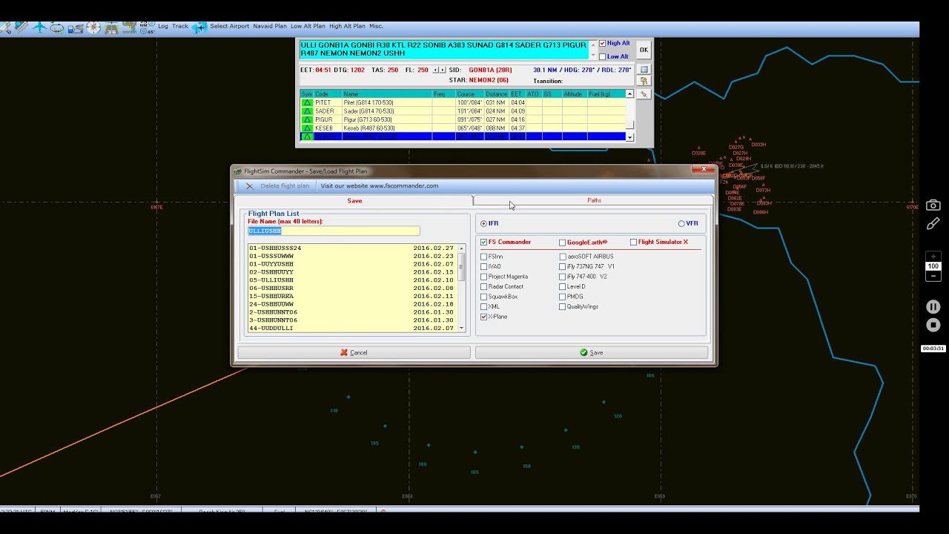Image resolution: width=949 pixels, height=534 pixels.
Task: Click waypoint table scroll-down arrow
Action: 629,137
